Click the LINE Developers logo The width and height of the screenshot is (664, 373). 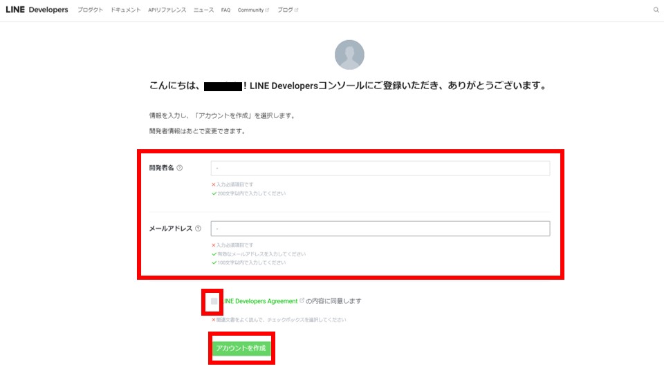coord(37,10)
